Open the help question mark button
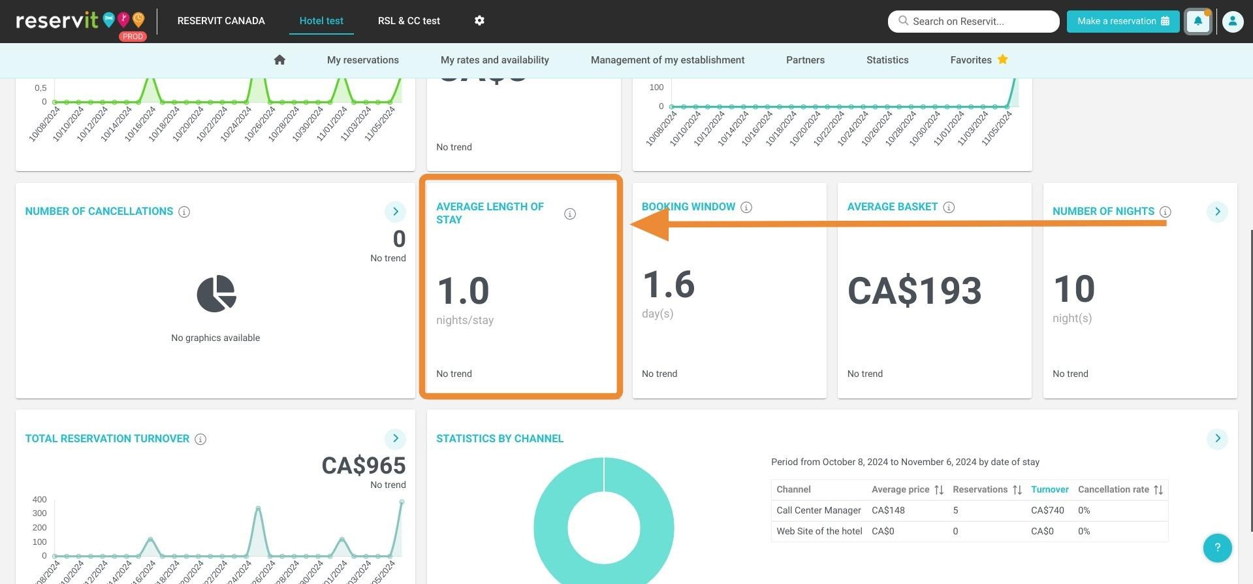This screenshot has height=584, width=1253. 1217,547
